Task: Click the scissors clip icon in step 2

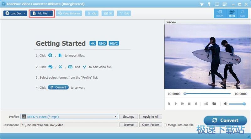Action: [x=60, y=67]
